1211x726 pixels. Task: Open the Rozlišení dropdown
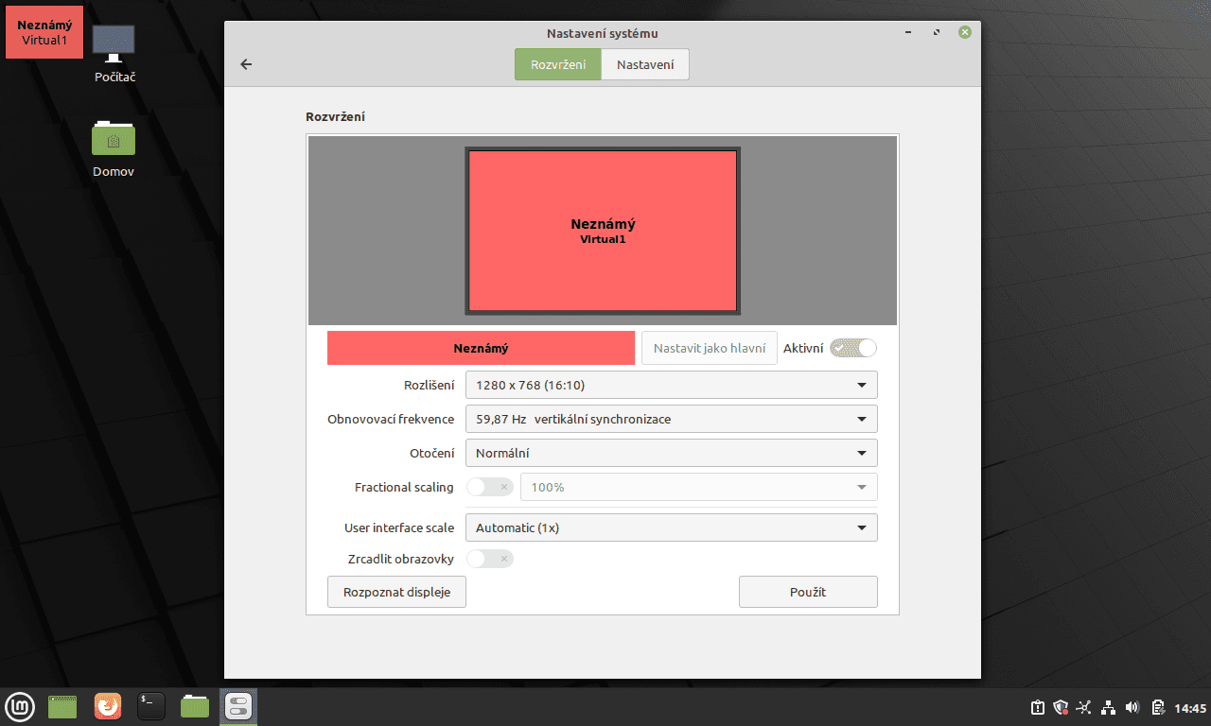click(671, 385)
